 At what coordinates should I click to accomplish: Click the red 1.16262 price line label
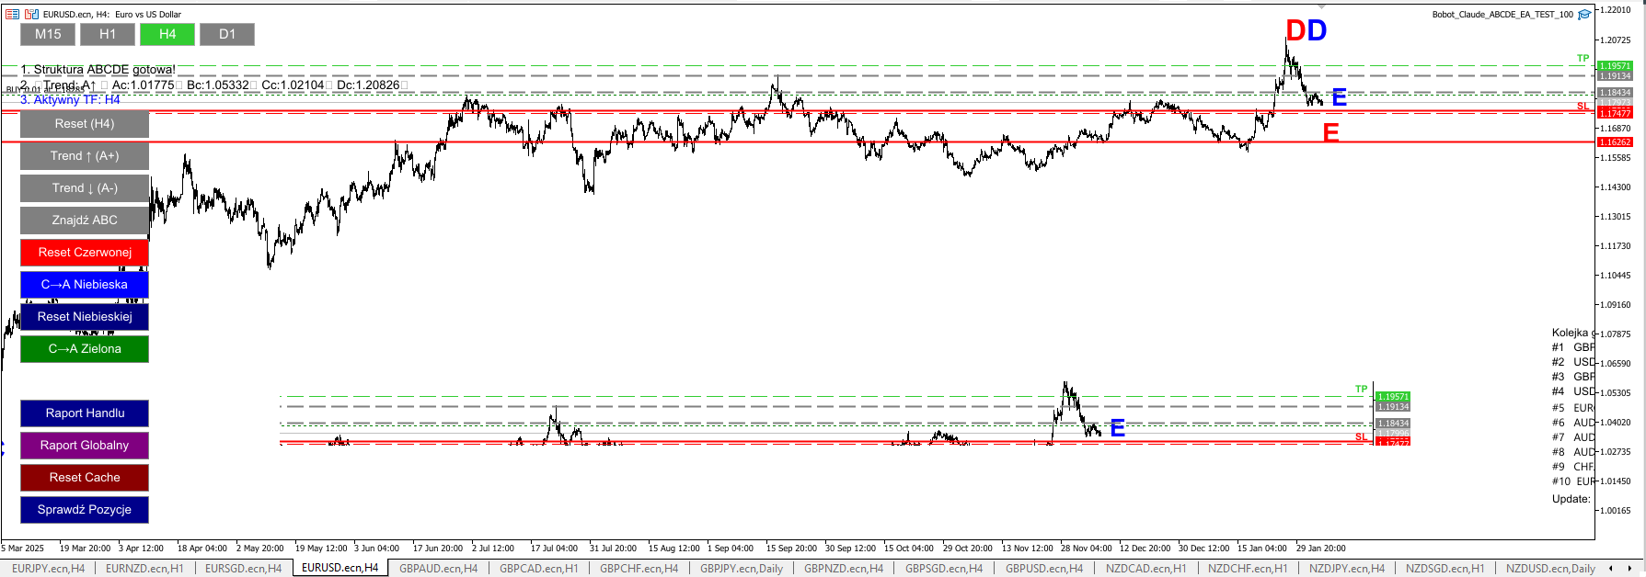[1615, 142]
